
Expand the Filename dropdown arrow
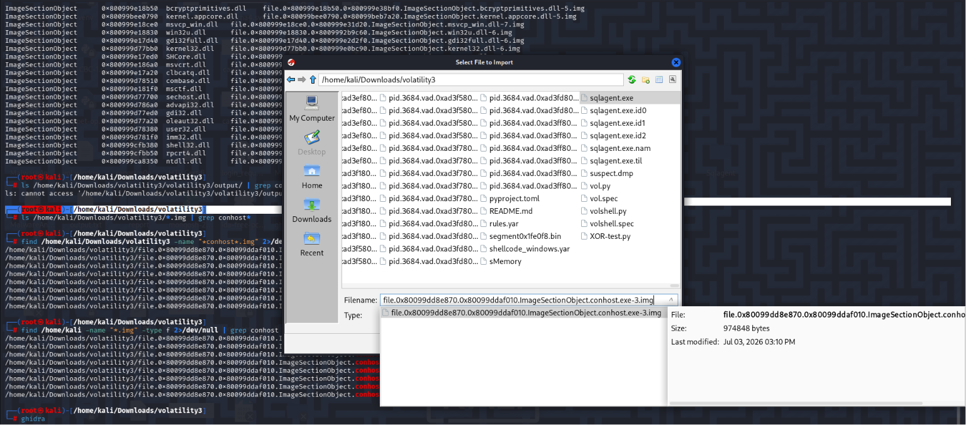(x=672, y=300)
